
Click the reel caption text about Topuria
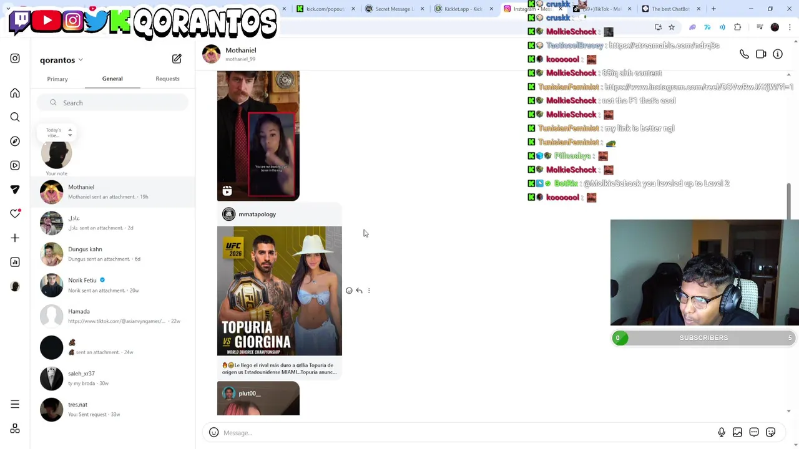click(x=279, y=369)
